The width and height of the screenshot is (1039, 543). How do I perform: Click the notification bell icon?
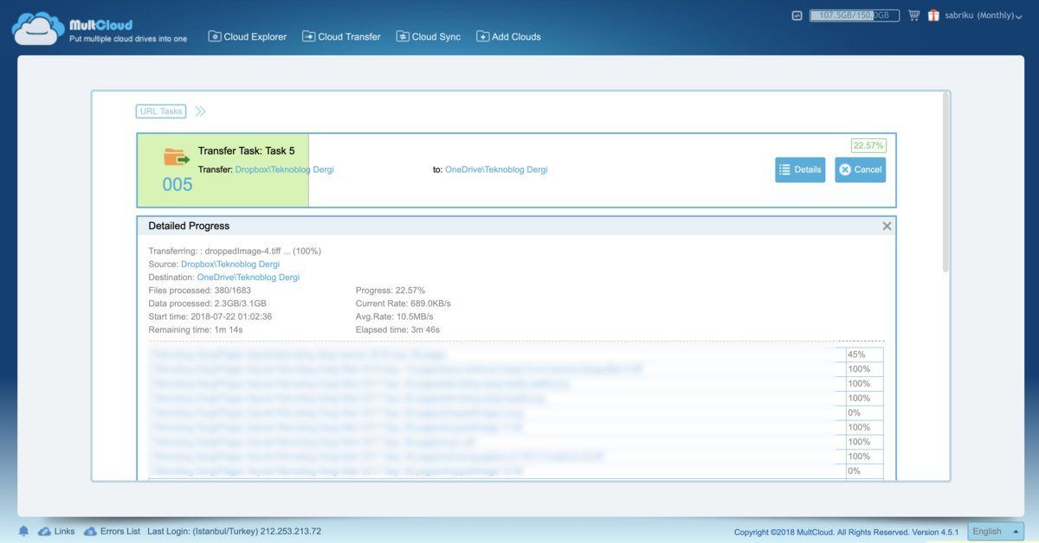[x=23, y=531]
